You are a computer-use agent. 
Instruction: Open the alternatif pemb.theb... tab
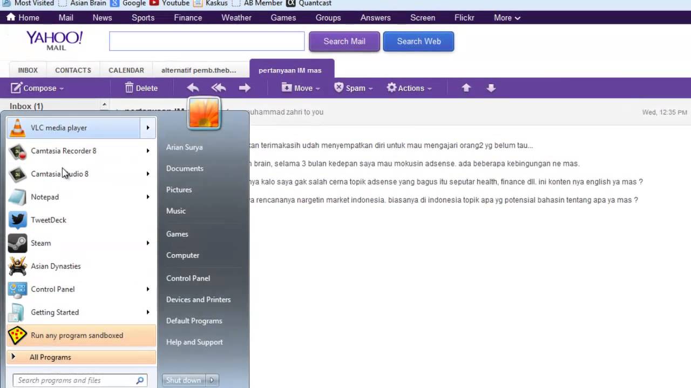click(199, 70)
